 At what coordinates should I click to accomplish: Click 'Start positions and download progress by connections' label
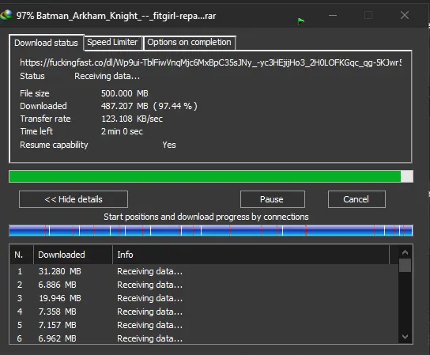[x=206, y=217]
